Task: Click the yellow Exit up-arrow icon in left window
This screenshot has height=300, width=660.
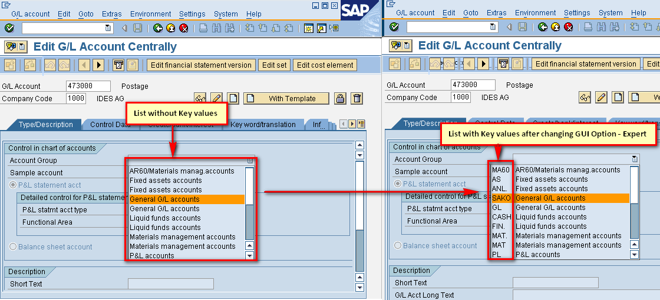Action: click(170, 28)
